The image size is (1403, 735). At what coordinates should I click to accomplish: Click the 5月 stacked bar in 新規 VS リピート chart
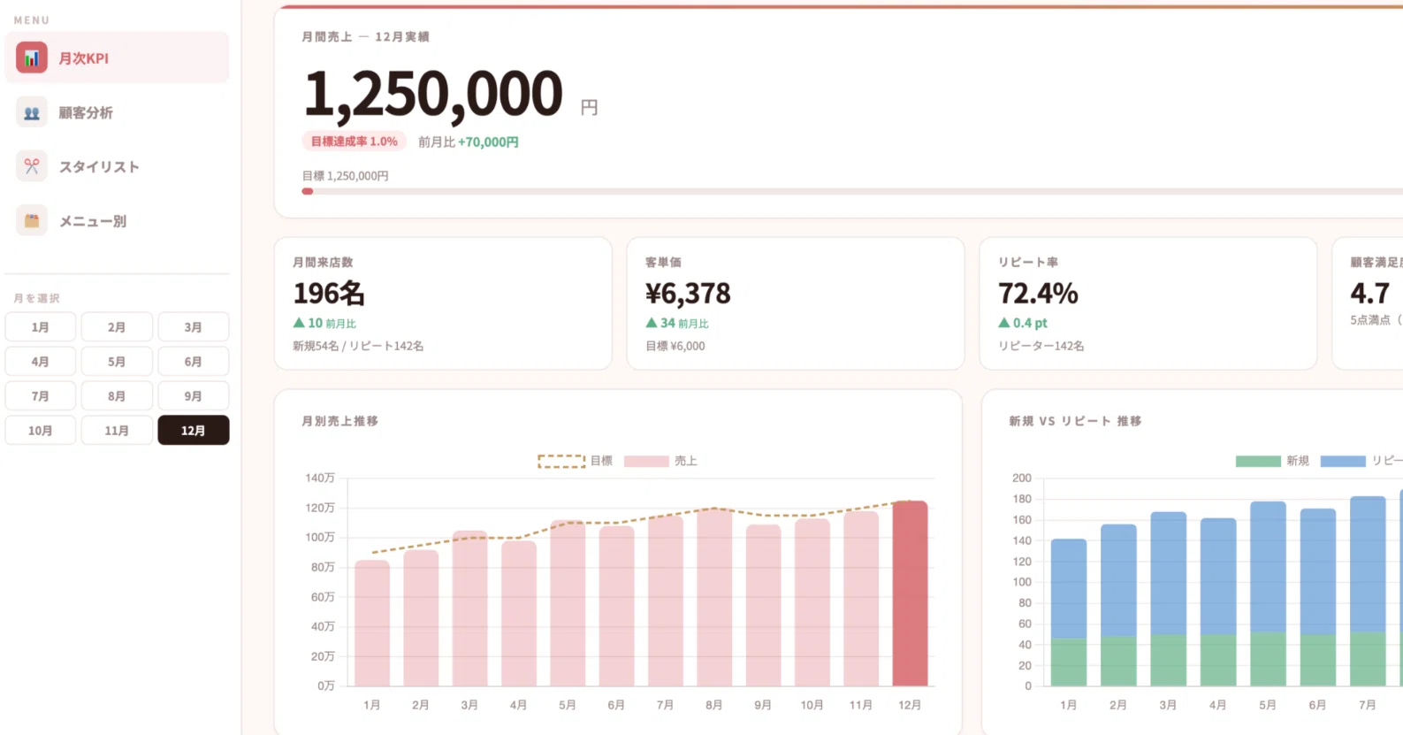pos(1268,593)
